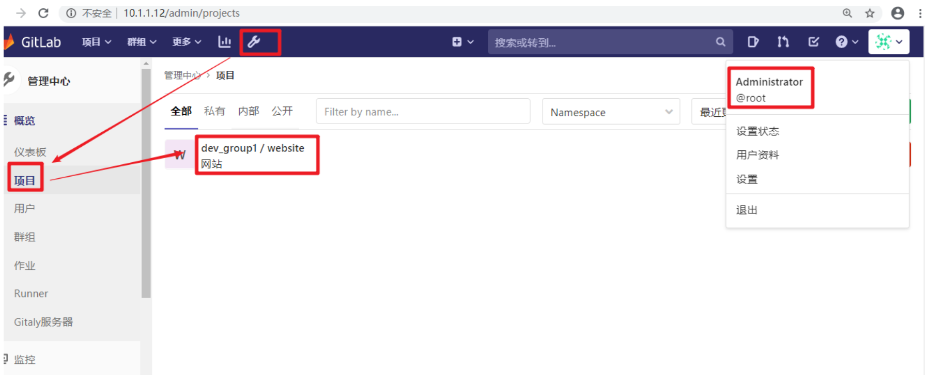Switch to the 全部 tab
Image resolution: width=943 pixels, height=385 pixels.
181,111
